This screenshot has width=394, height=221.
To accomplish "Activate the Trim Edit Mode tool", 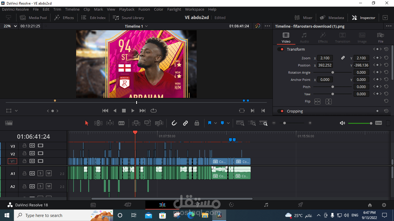I will pos(98,123).
